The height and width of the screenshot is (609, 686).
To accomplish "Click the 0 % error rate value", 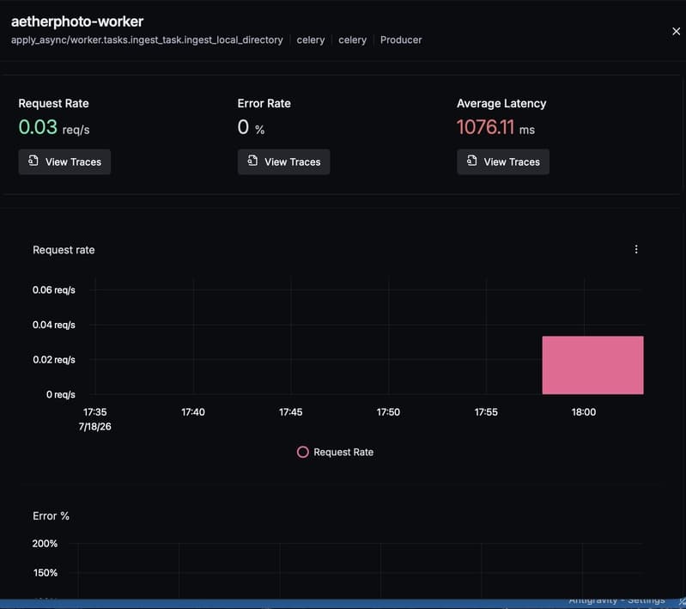I will point(251,127).
